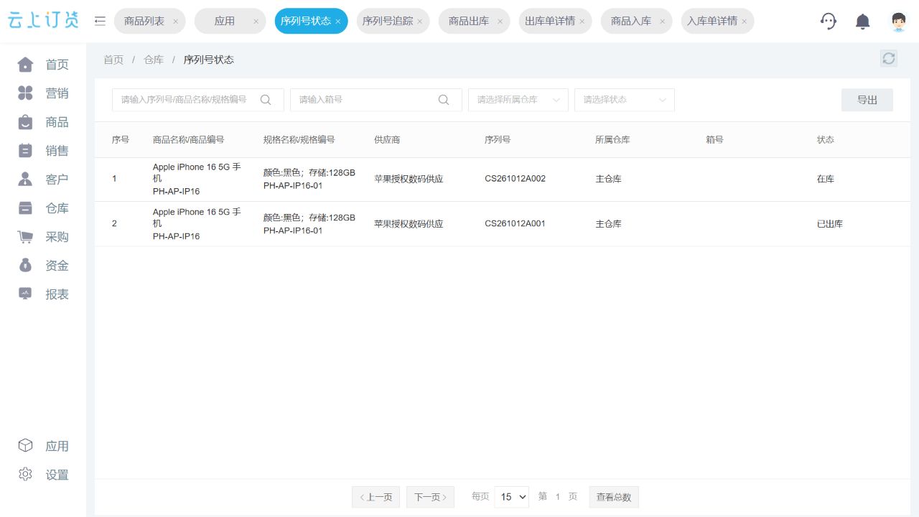
Task: Go to previous page with 上一页
Action: point(375,497)
